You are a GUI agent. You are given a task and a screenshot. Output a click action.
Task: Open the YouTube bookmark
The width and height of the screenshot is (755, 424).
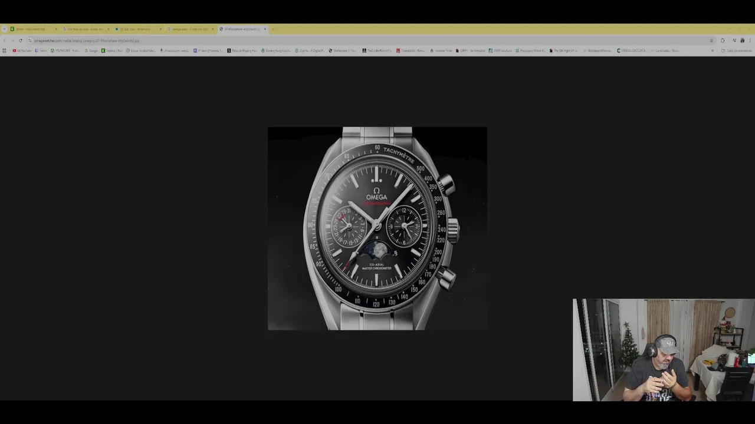[x=22, y=51]
